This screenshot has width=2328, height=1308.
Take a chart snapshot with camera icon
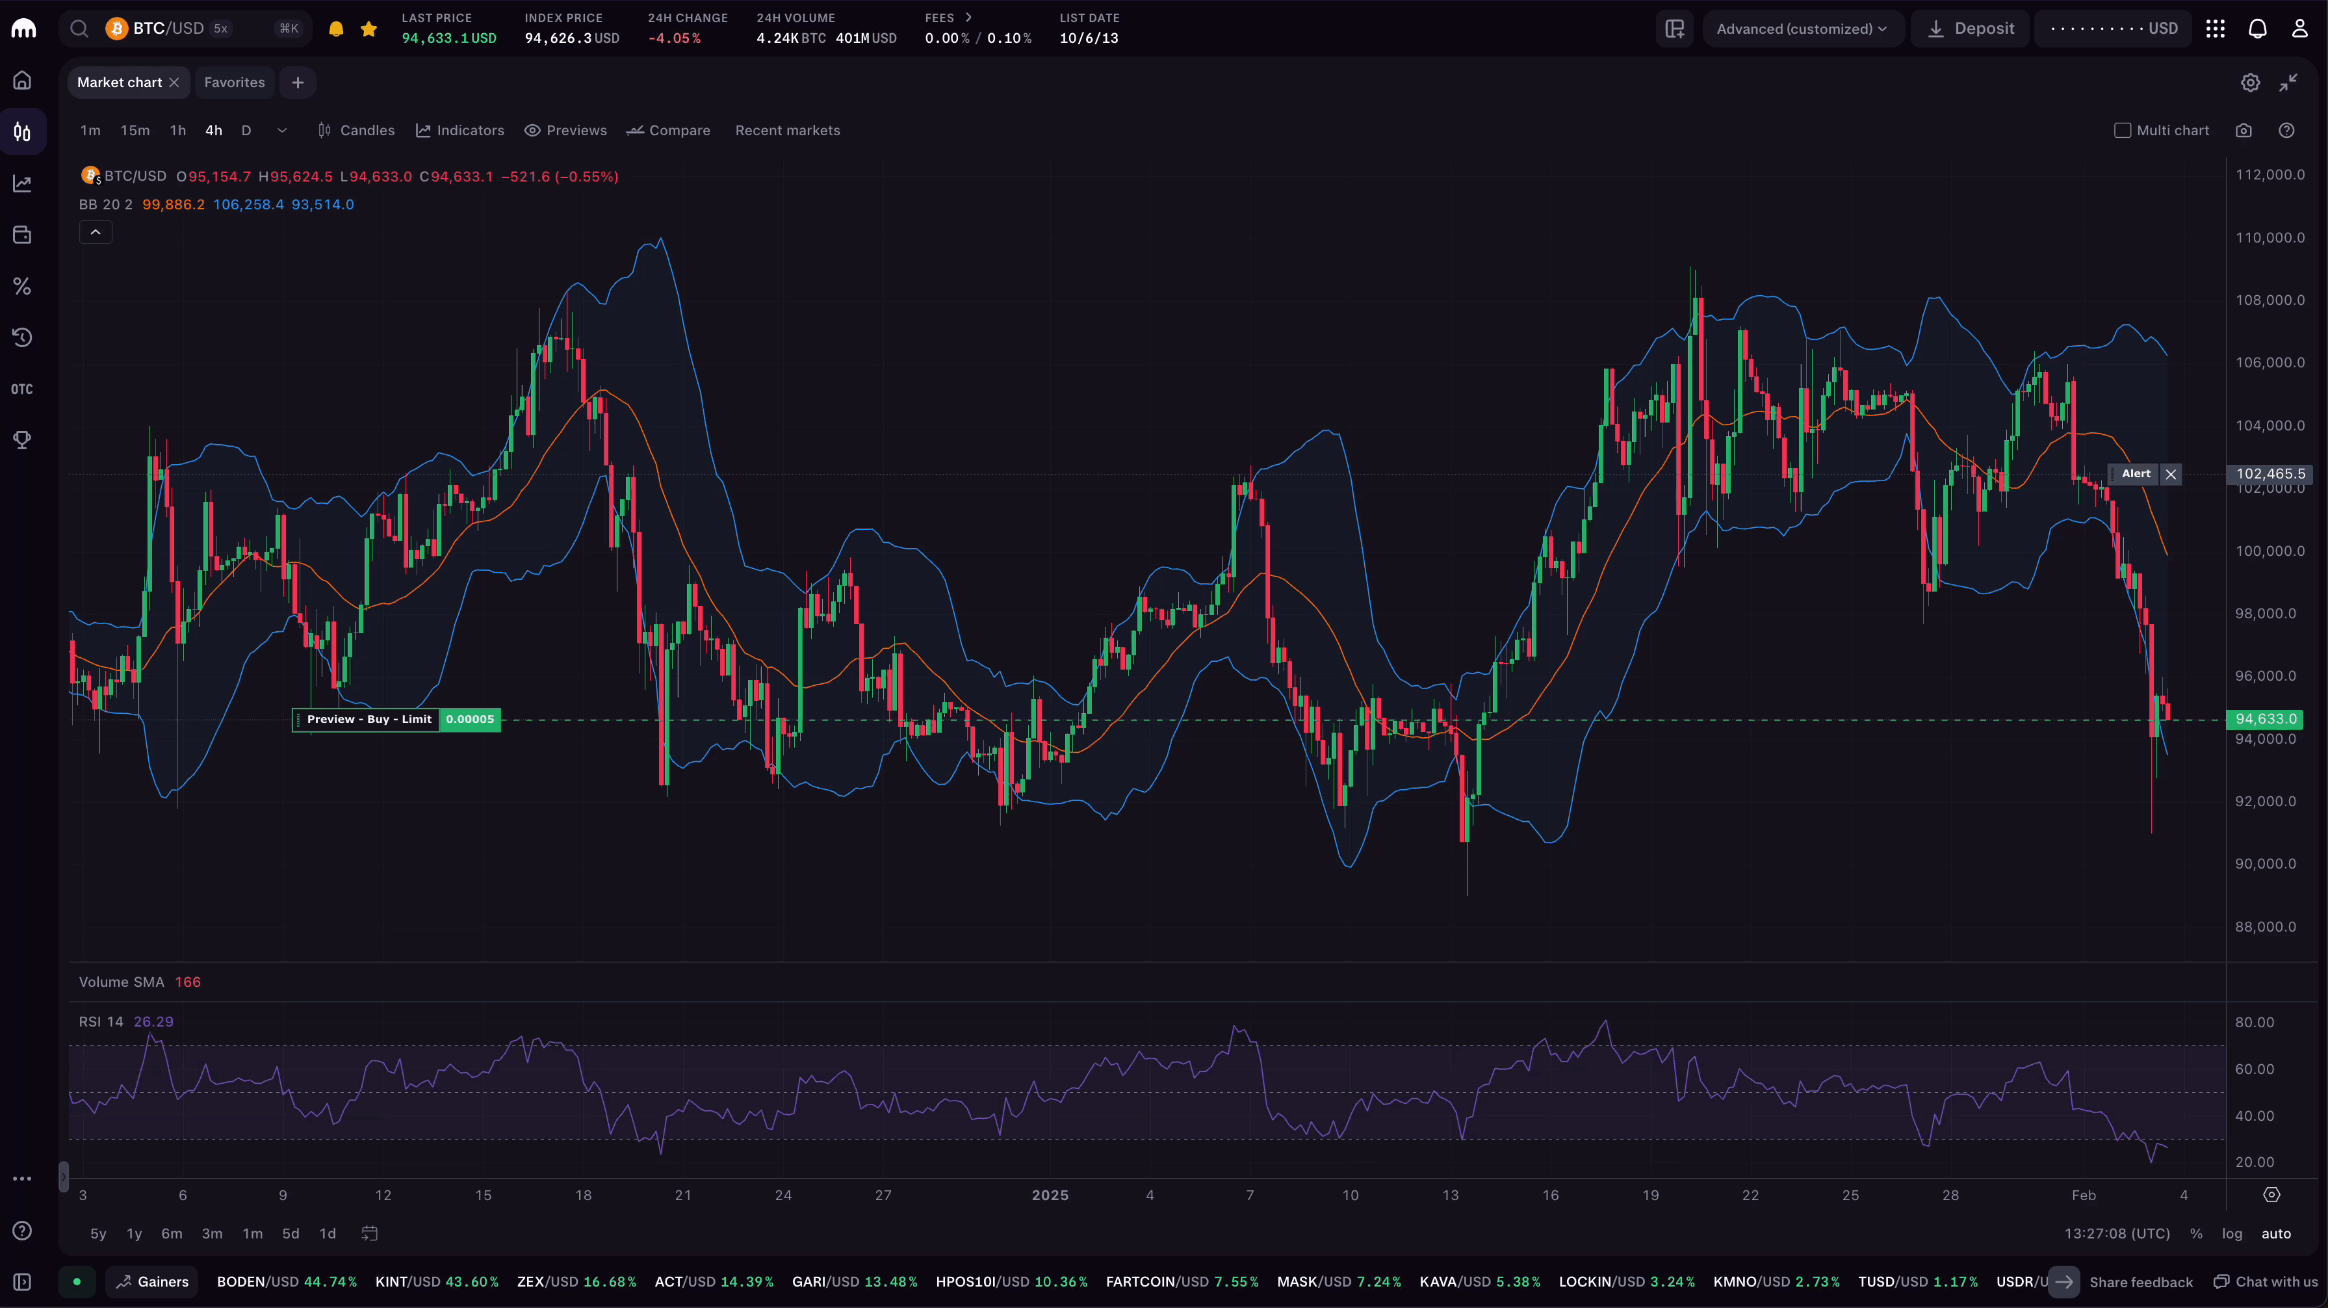click(x=2244, y=131)
